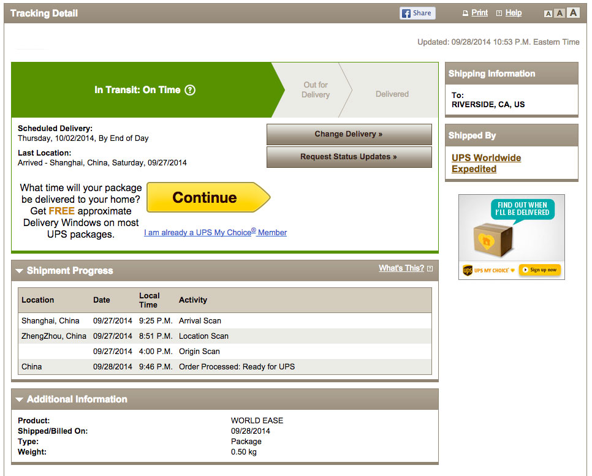Click the small help icon after What's This?

pos(430,269)
